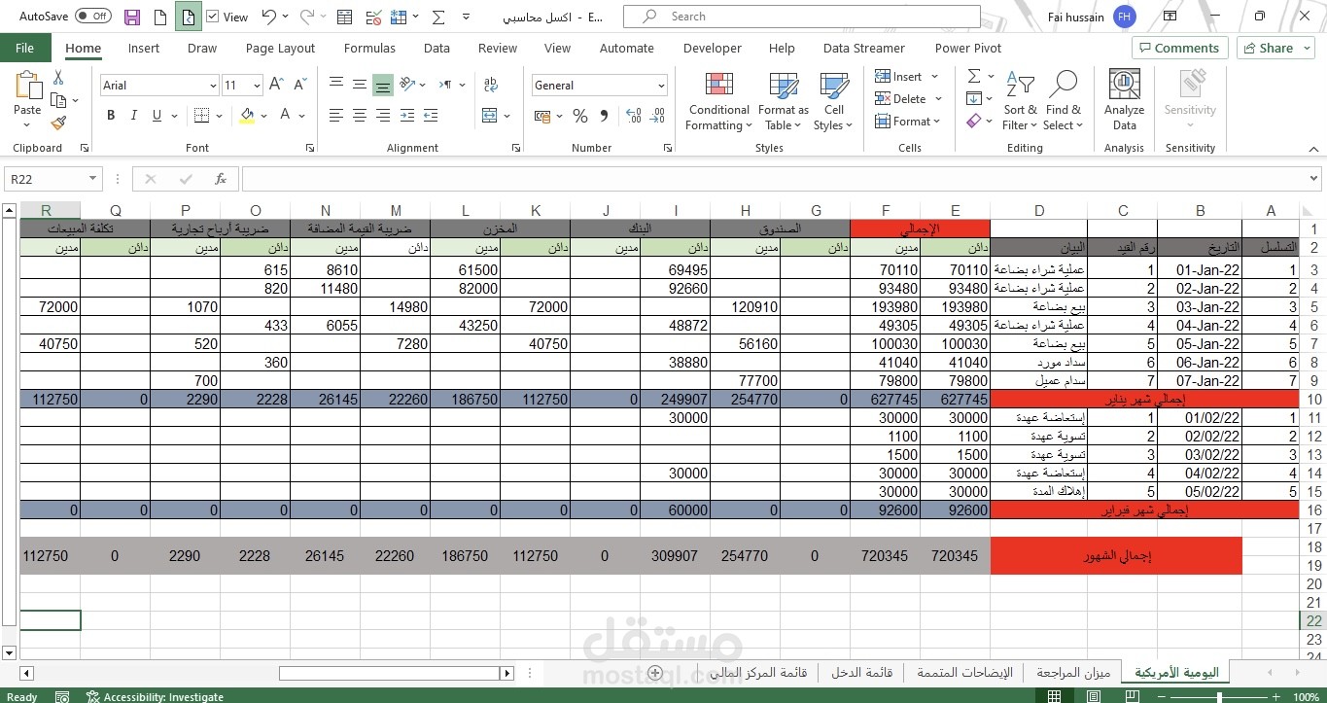
Task: Click the Cut scissors icon
Action: click(58, 78)
